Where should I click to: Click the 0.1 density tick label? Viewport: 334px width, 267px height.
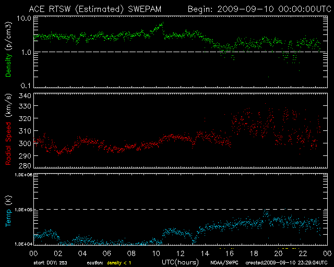coord(26,86)
